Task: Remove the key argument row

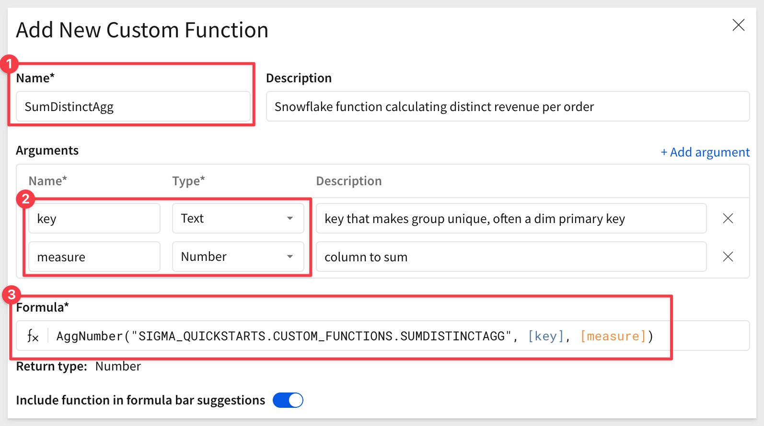Action: pos(728,218)
